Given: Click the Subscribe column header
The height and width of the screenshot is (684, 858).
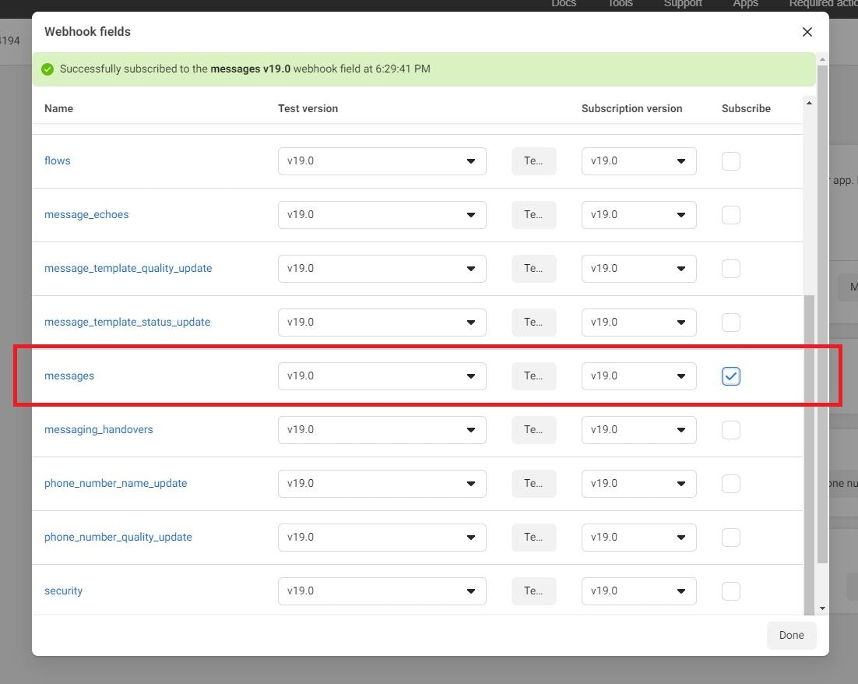Looking at the screenshot, I should 746,108.
